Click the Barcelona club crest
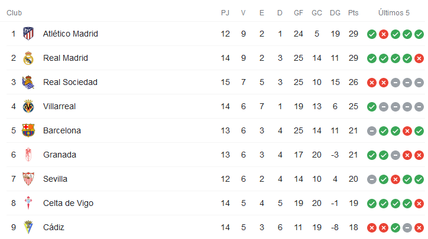Viewport: 428px width, 239px height. 28,130
